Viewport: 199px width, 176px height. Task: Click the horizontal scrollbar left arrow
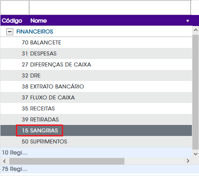[x=4, y=161]
